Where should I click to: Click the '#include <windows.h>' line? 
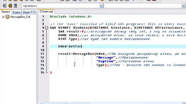(71, 16)
